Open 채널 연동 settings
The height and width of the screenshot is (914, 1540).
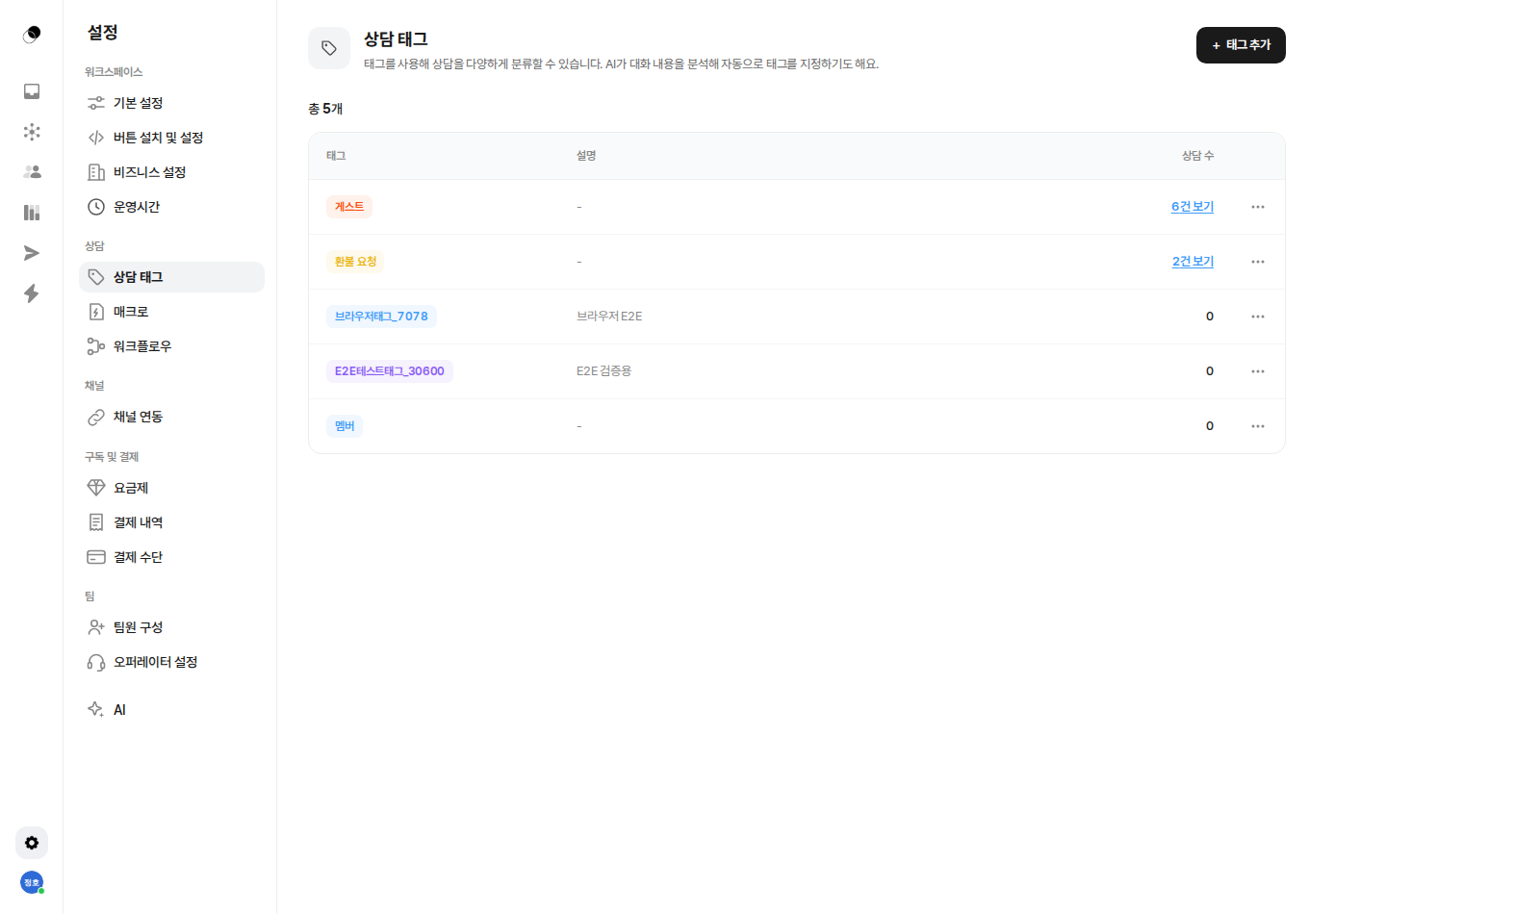171,417
